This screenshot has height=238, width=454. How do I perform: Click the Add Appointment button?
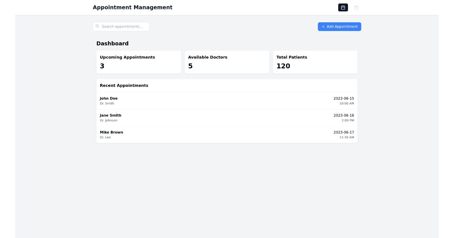[339, 26]
